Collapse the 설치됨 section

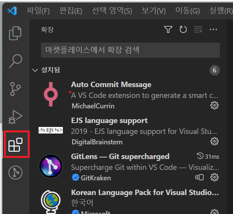[35, 70]
